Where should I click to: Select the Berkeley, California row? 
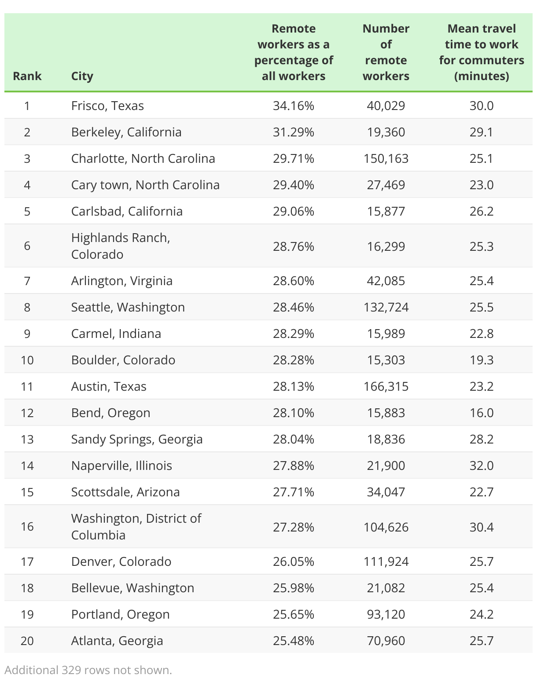268,132
